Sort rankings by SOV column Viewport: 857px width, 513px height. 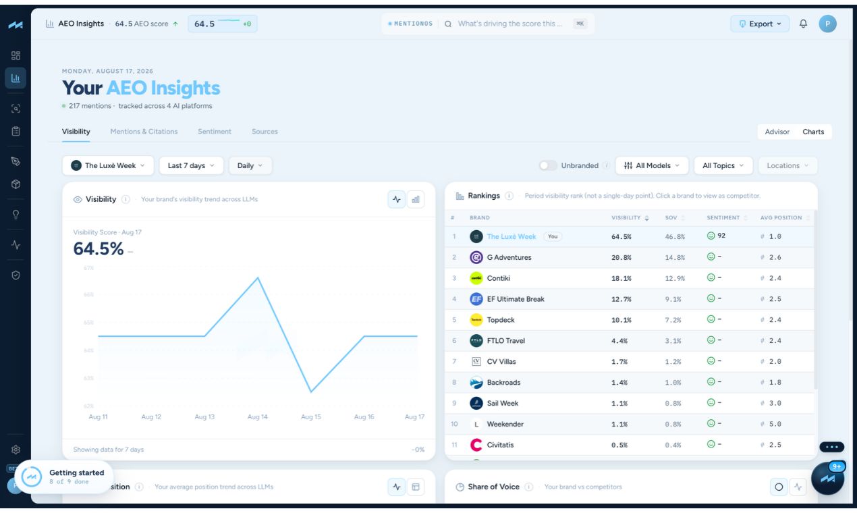675,218
